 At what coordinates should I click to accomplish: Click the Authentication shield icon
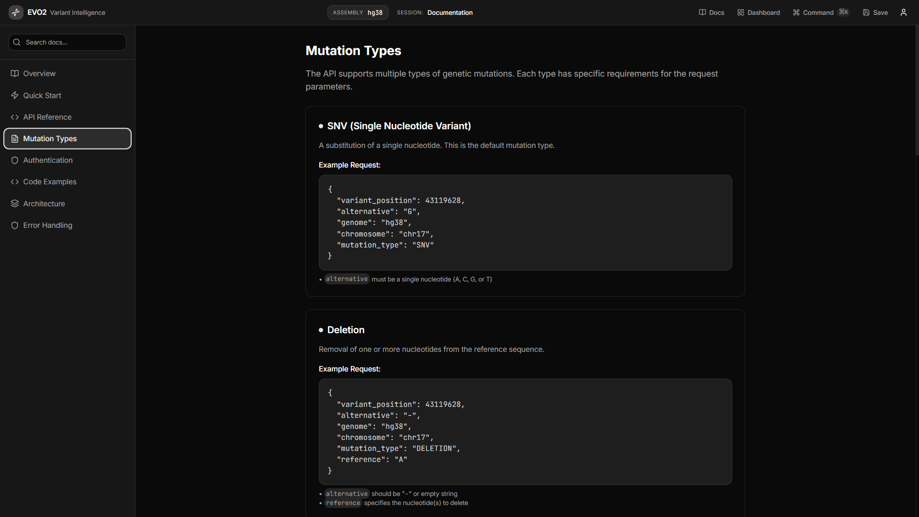click(x=15, y=160)
